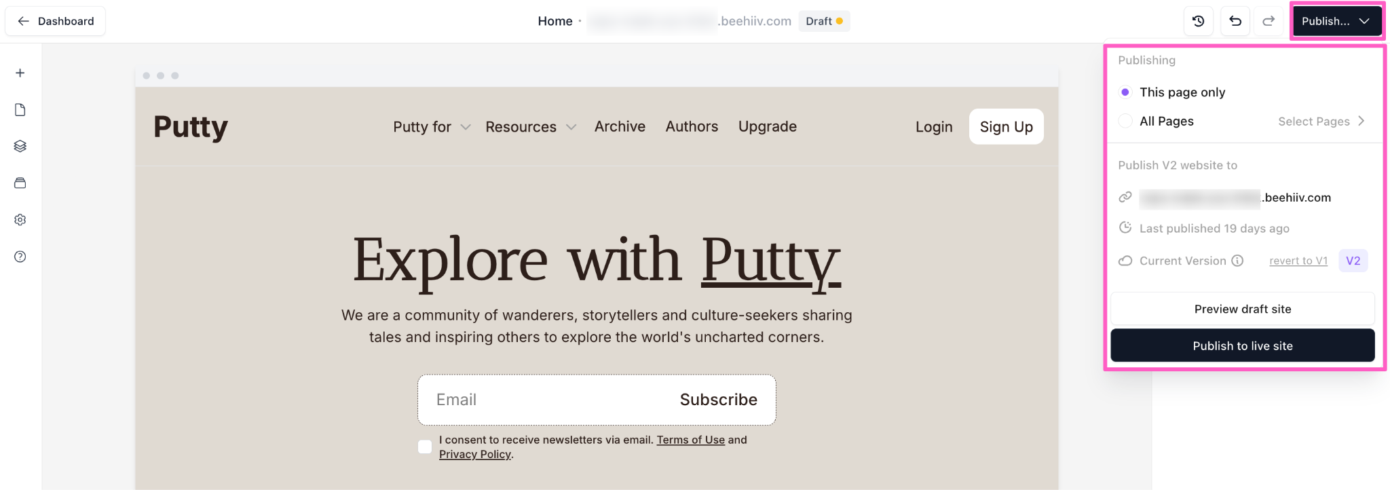Open the Pages icon in sidebar
Image resolution: width=1390 pixels, height=490 pixels.
click(x=20, y=110)
